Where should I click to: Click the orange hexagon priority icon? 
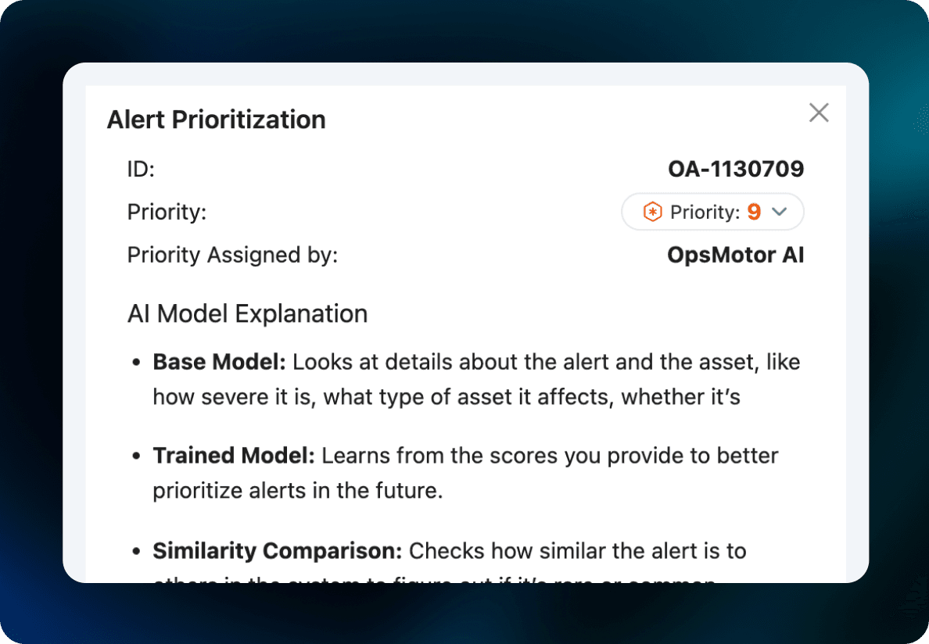pos(652,211)
